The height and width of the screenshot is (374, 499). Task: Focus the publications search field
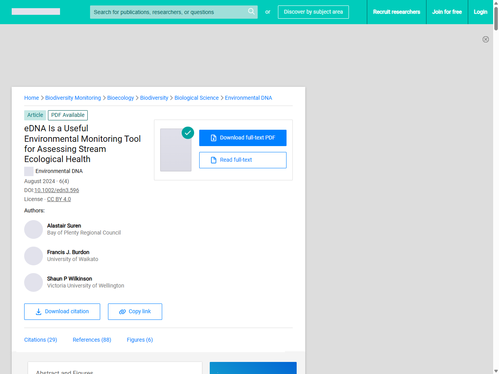coord(174,12)
